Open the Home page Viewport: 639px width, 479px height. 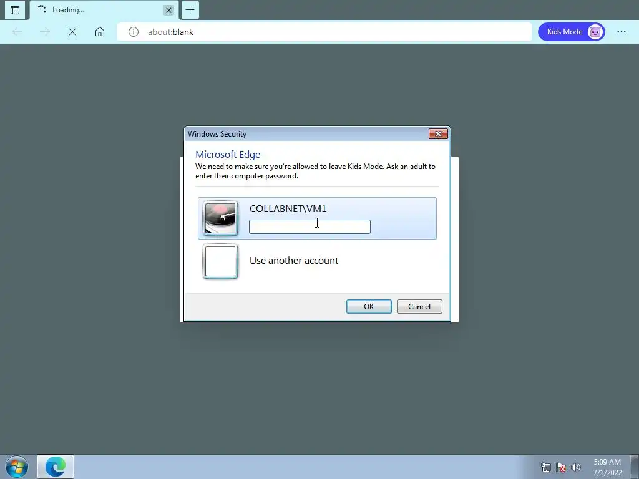pos(100,32)
